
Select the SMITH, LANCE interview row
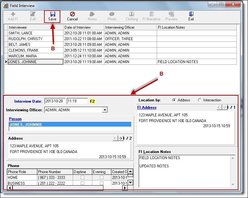[35, 33]
